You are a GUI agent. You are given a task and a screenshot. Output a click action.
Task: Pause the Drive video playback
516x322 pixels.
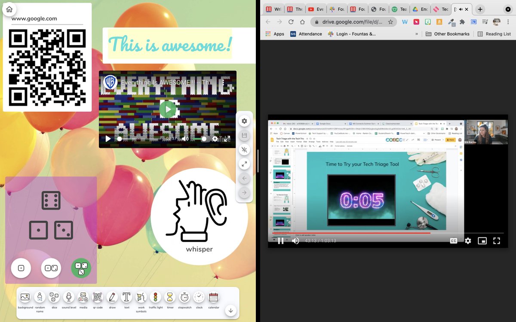(280, 241)
